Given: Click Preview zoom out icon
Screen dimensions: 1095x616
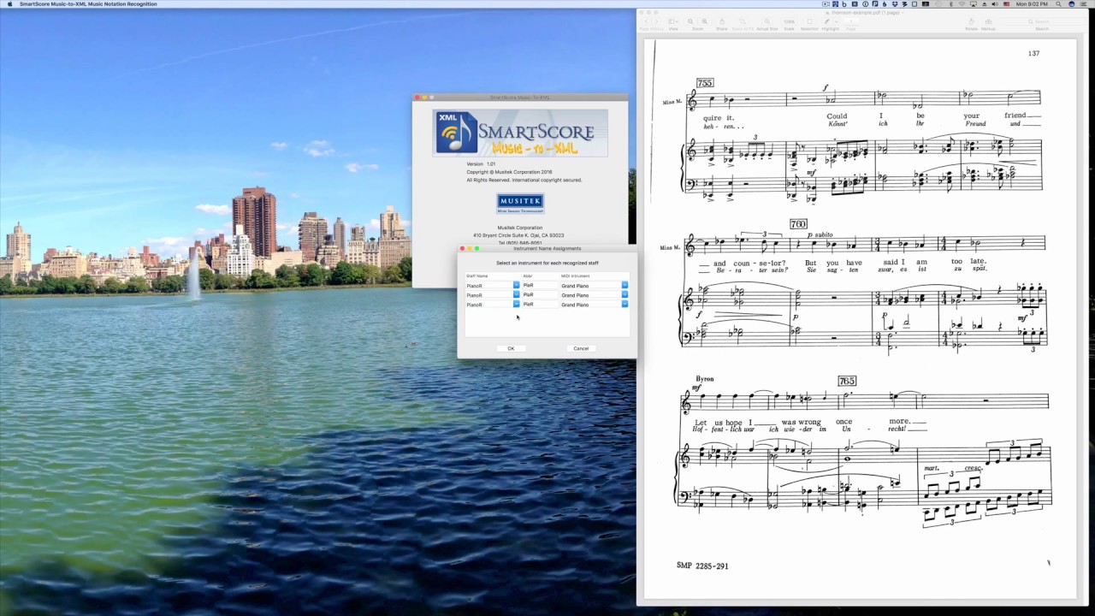Looking at the screenshot, I should (x=690, y=21).
